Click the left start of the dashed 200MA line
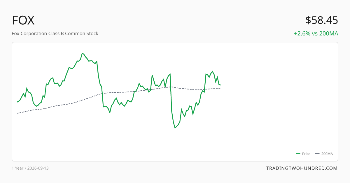The height and width of the screenshot is (183, 350). click(x=17, y=113)
